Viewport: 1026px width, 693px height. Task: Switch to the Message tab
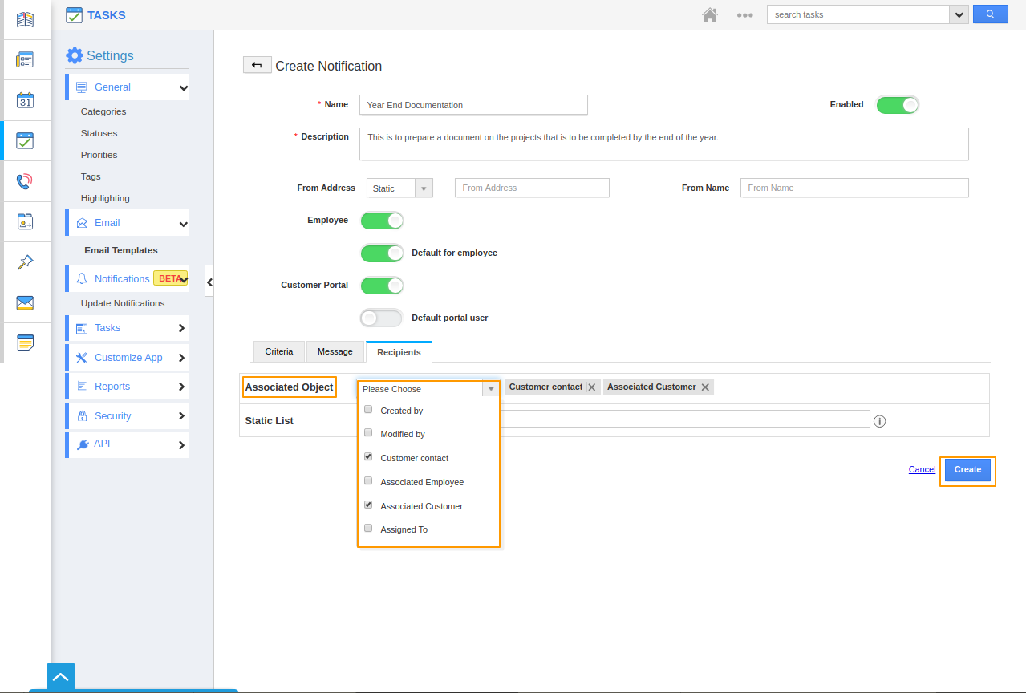335,352
